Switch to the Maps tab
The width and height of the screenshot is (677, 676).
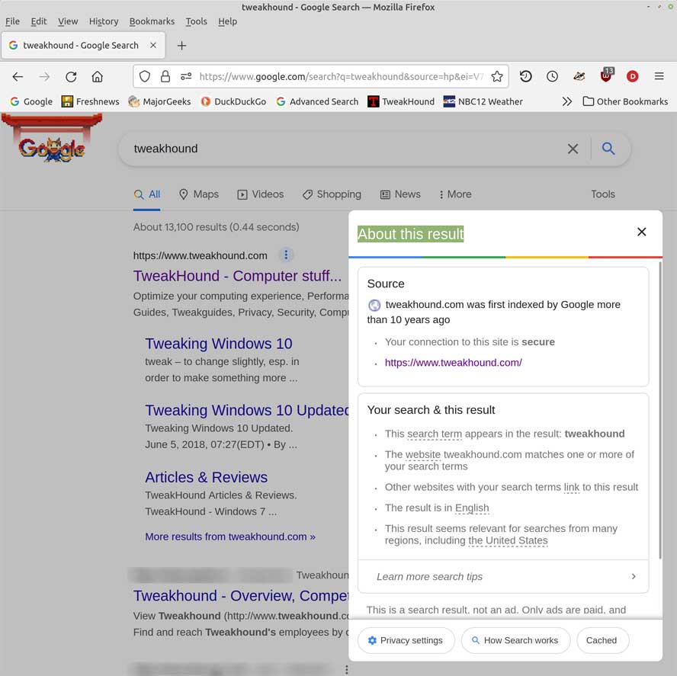(199, 194)
